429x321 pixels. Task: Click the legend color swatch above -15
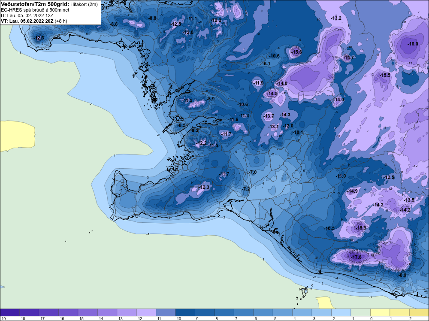[x=88, y=312]
